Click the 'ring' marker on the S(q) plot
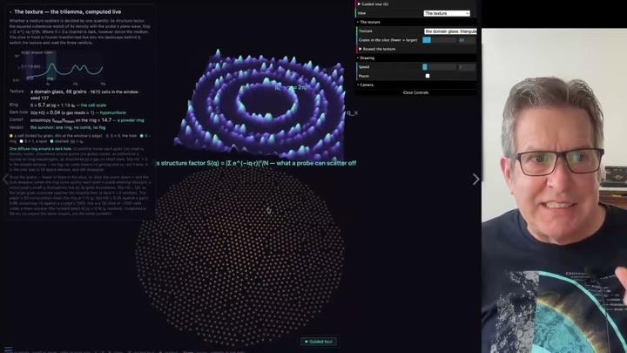627x353 pixels. coord(50,78)
